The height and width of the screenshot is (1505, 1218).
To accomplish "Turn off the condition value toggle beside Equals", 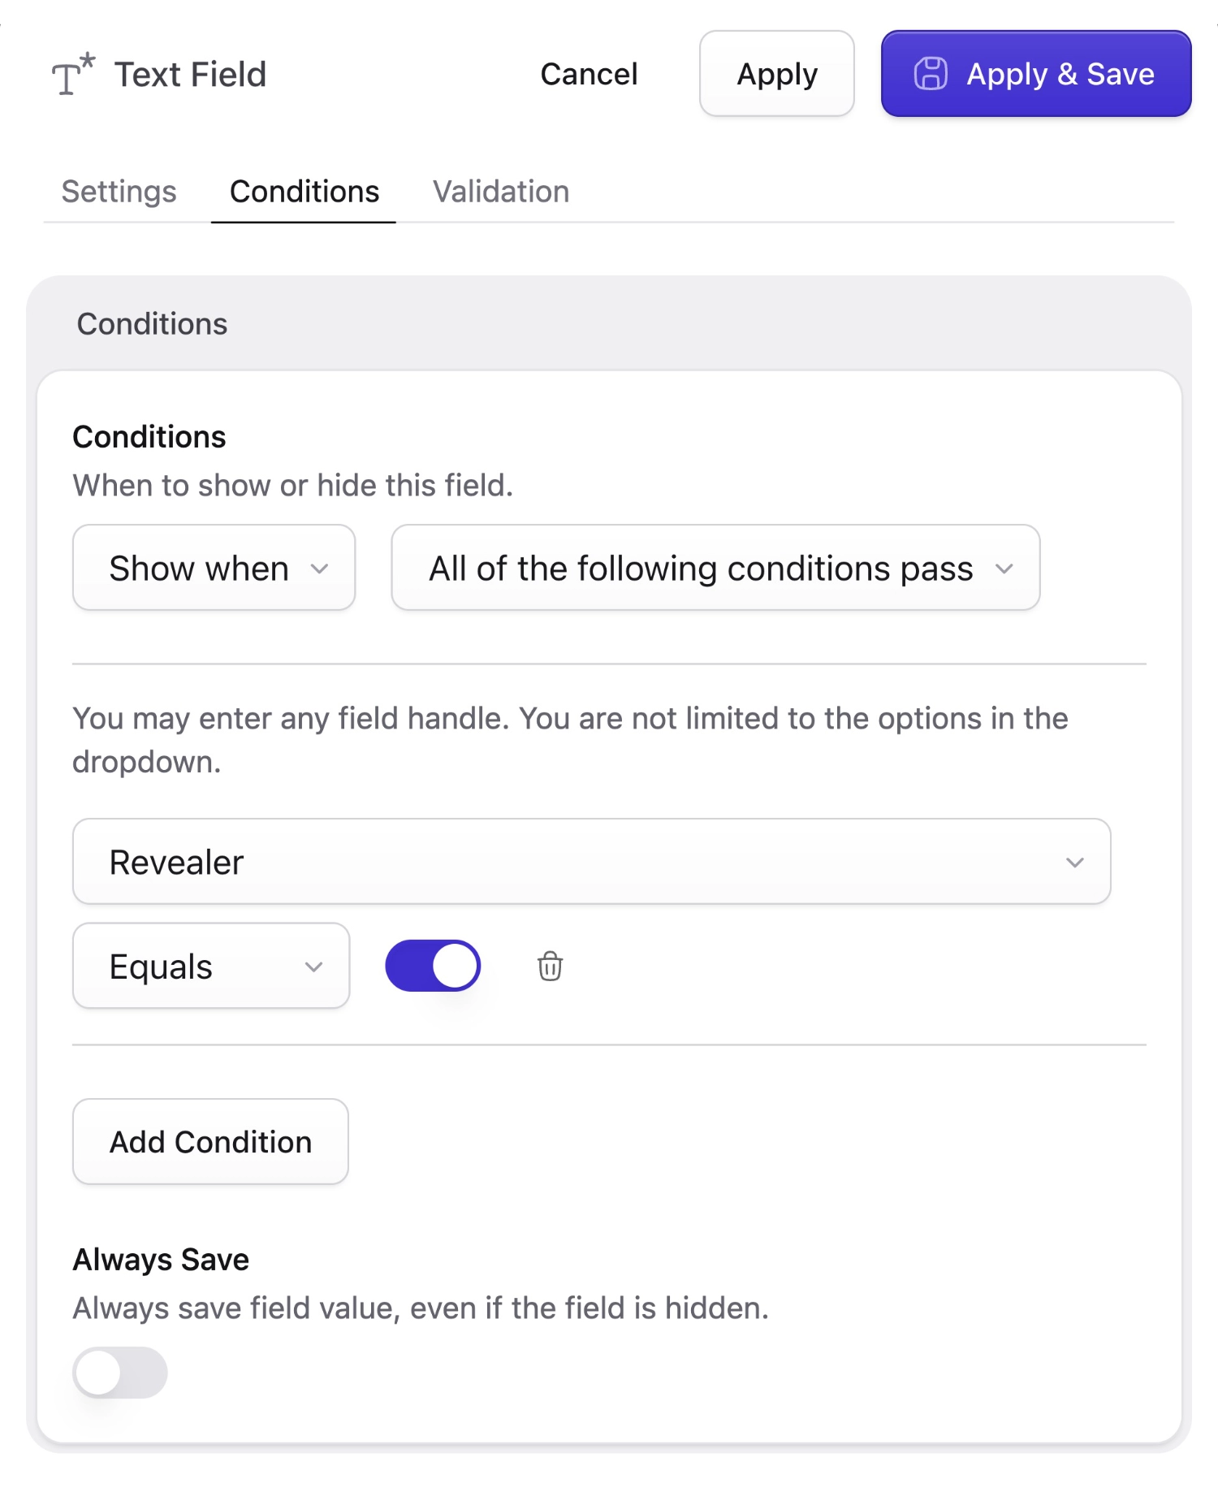I will coord(433,965).
